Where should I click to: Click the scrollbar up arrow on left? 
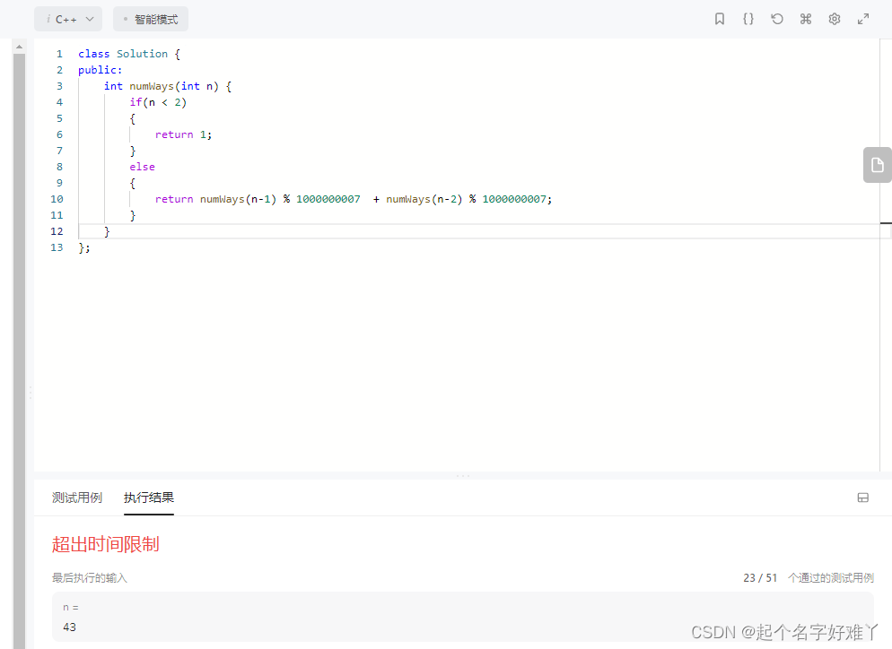pyautogui.click(x=19, y=47)
